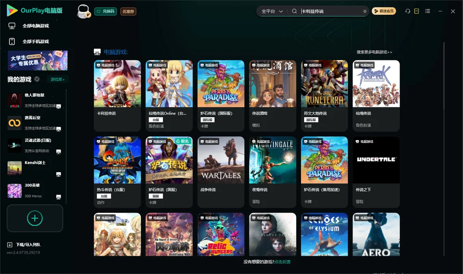This screenshot has height=274, width=463.
Task: Click the PC icon on 300英雄 row
Action: point(58,197)
